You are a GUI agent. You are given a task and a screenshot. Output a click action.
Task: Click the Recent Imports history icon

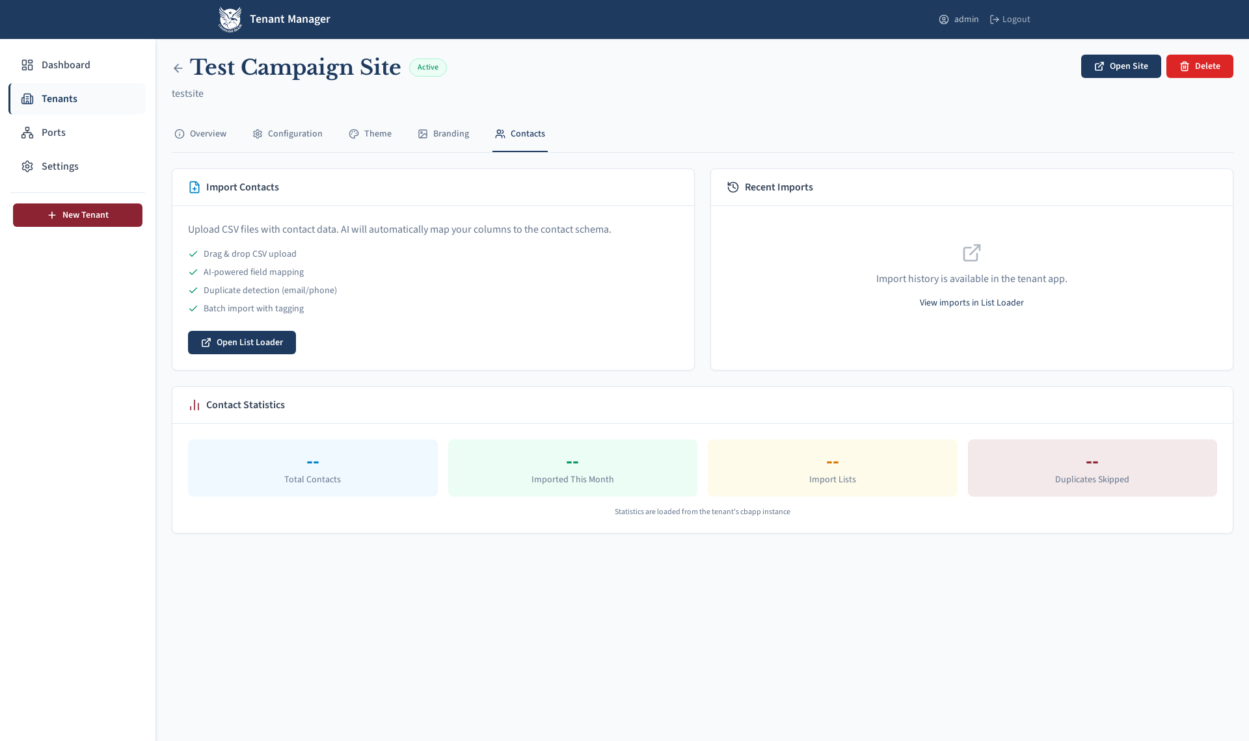coord(732,187)
